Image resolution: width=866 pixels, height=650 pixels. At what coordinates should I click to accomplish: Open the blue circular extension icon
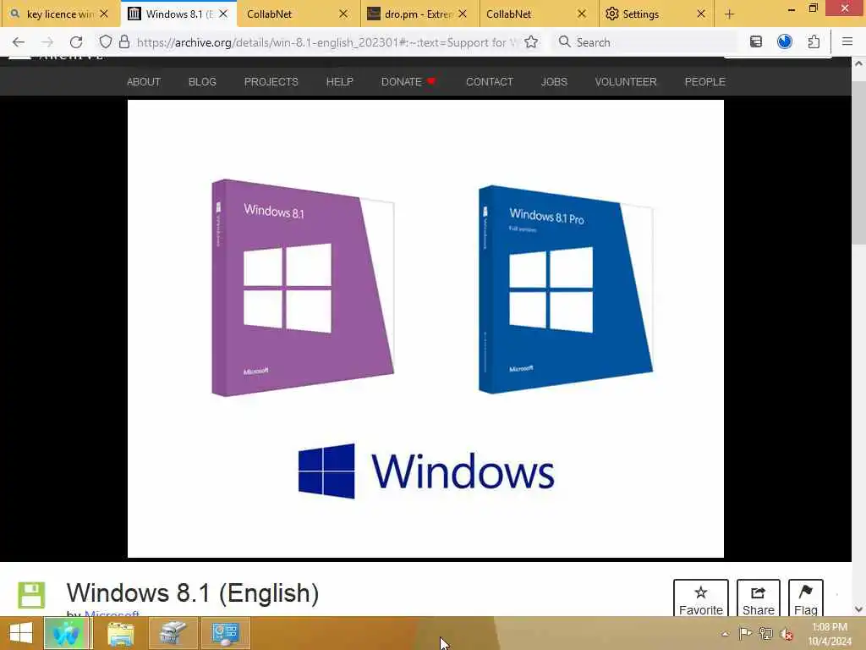click(784, 42)
